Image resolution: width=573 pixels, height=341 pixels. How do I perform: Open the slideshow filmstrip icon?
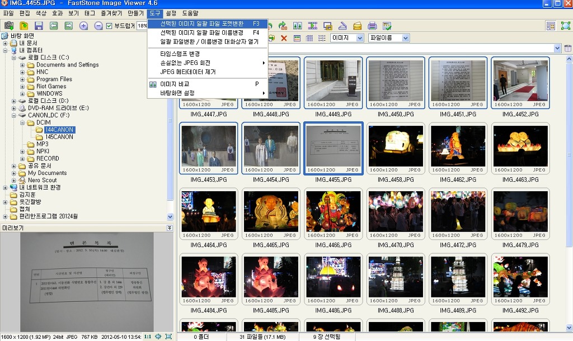[313, 26]
